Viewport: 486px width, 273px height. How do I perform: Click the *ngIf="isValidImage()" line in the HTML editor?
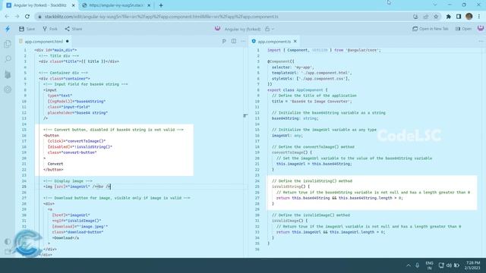77,221
